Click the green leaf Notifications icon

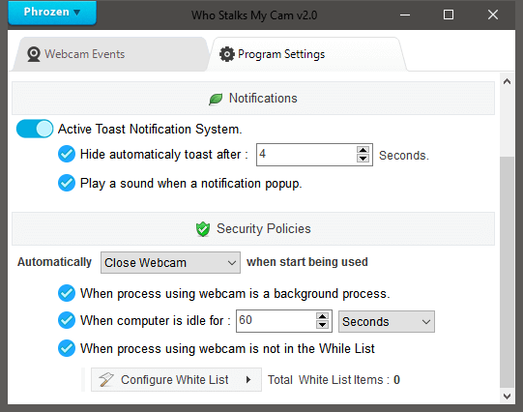(216, 99)
